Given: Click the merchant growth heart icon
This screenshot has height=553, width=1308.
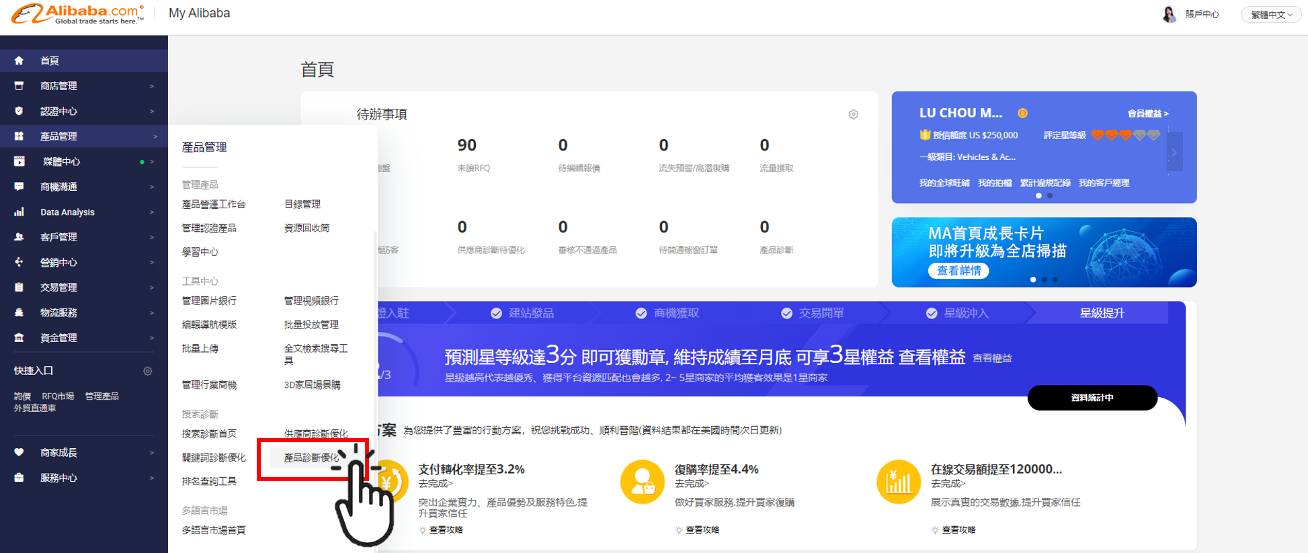Looking at the screenshot, I should (x=19, y=452).
